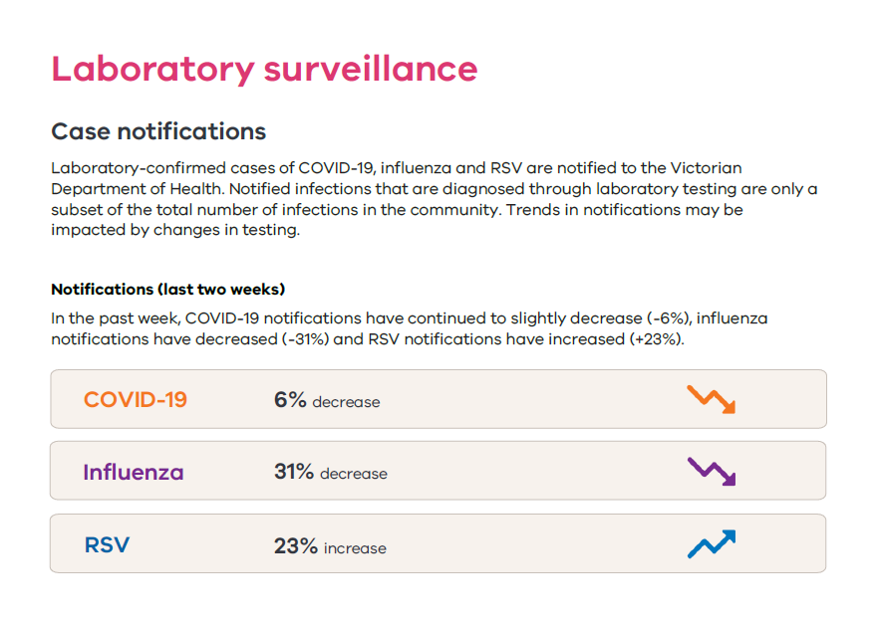Image resolution: width=882 pixels, height=628 pixels.
Task: Click the phrase "In the past week"
Action: pyautogui.click(x=114, y=318)
